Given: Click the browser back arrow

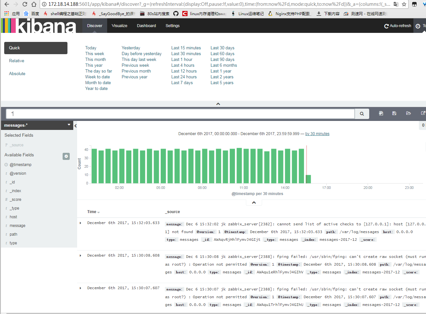Looking at the screenshot, I should tap(6, 5).
